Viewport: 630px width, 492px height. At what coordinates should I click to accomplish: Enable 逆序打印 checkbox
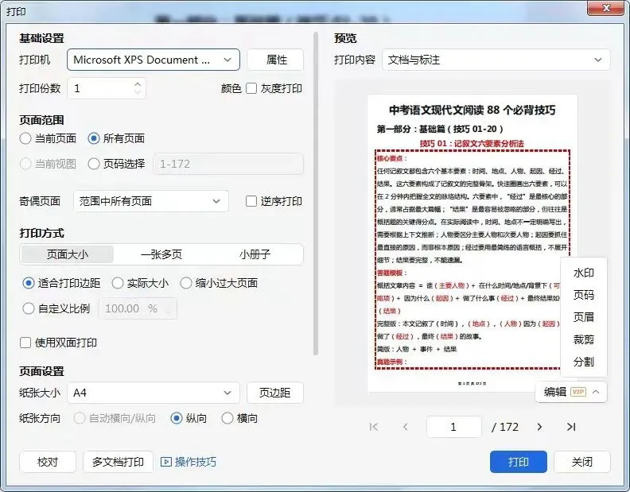(x=251, y=201)
